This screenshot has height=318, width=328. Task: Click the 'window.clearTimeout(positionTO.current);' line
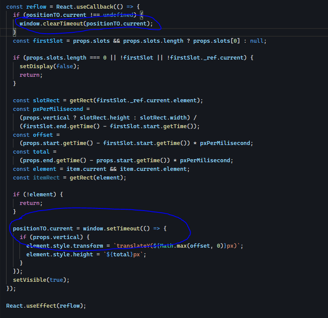tap(86, 24)
